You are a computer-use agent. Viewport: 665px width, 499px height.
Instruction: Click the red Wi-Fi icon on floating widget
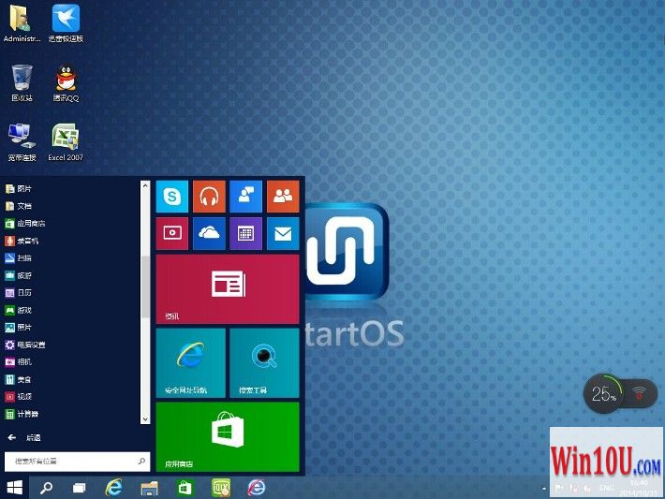click(x=639, y=393)
